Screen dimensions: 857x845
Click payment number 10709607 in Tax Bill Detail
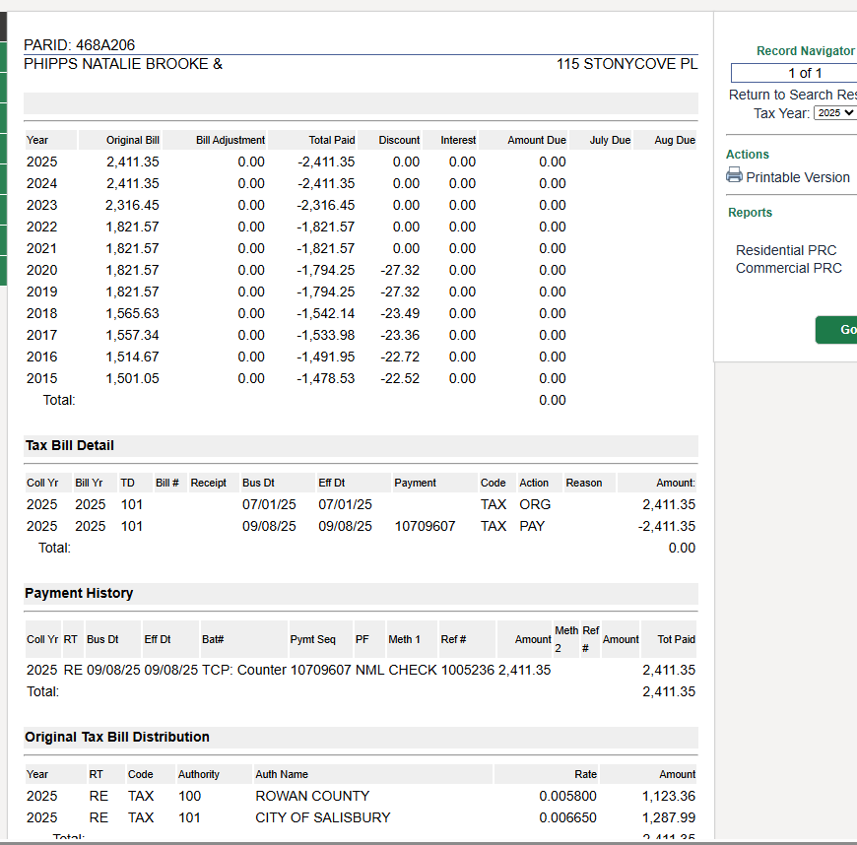[425, 526]
